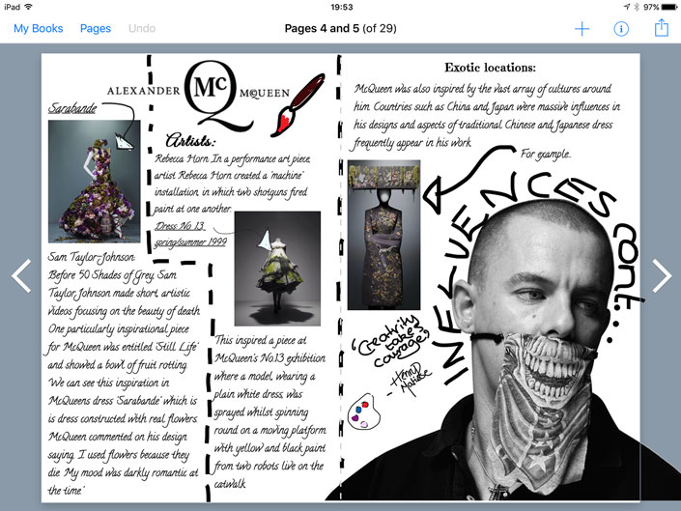Tap the 'Henri Matisse' handwritten attribution
The image size is (681, 511).
click(x=409, y=380)
